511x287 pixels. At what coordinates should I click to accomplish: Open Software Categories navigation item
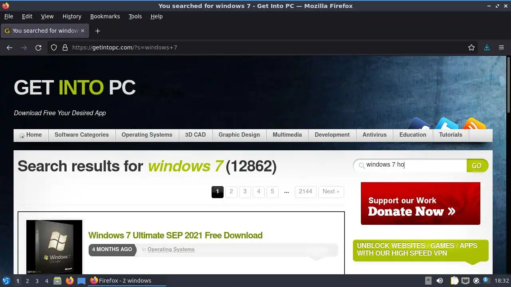click(x=81, y=135)
